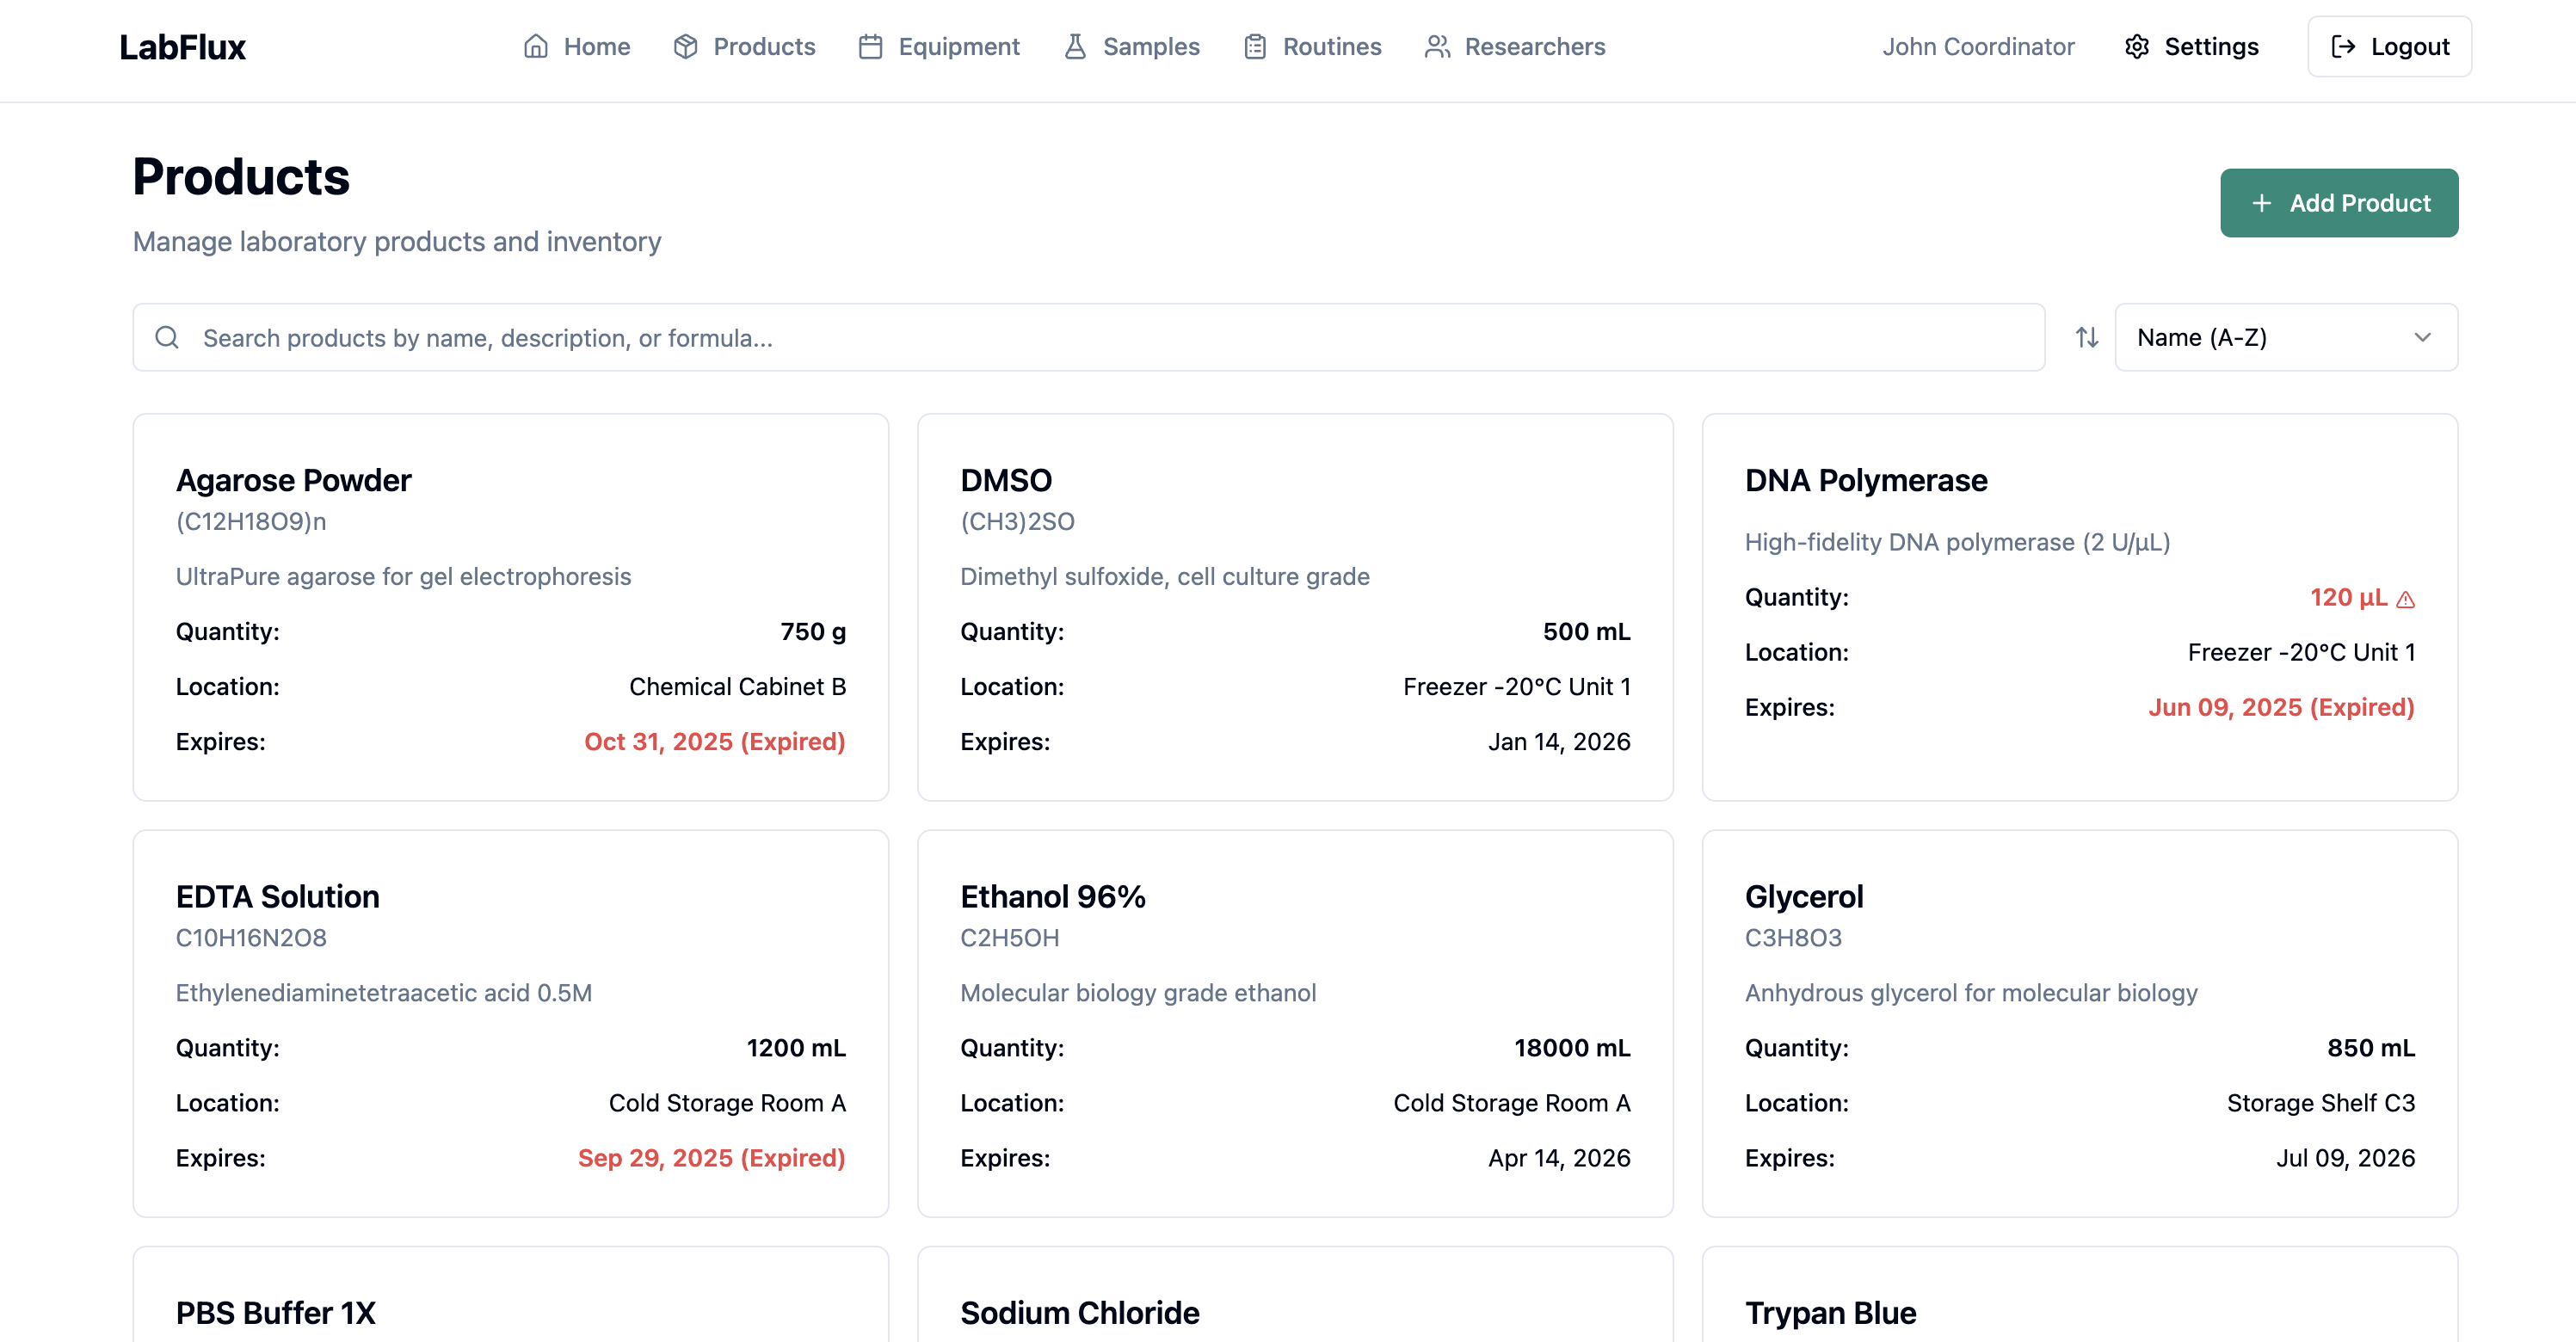Go to the Samples menu item
The image size is (2576, 1342).
pos(1150,47)
